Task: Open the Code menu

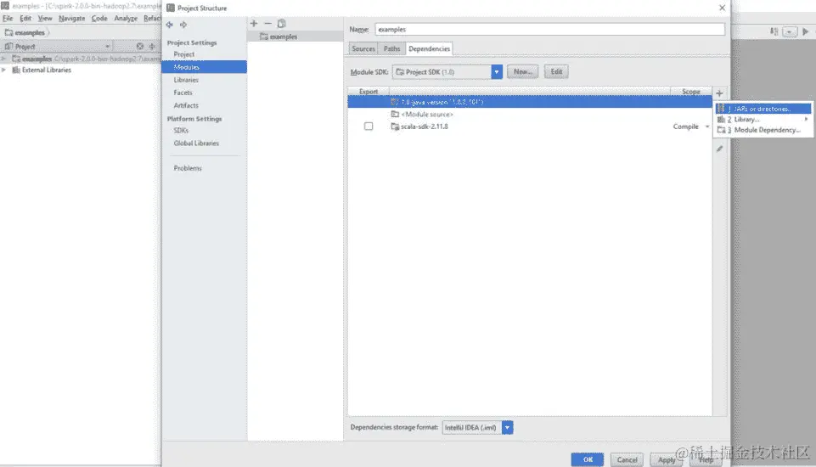Action: (x=99, y=18)
